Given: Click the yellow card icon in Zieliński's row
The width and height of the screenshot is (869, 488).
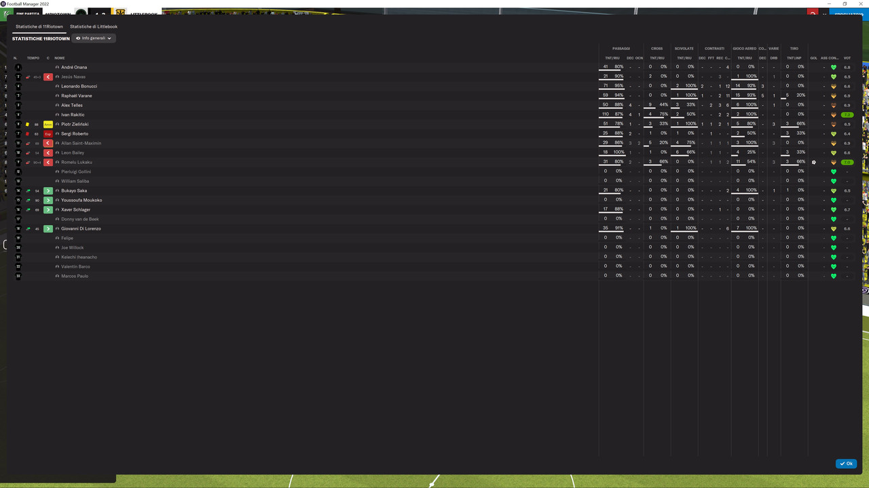Looking at the screenshot, I should pos(28,125).
